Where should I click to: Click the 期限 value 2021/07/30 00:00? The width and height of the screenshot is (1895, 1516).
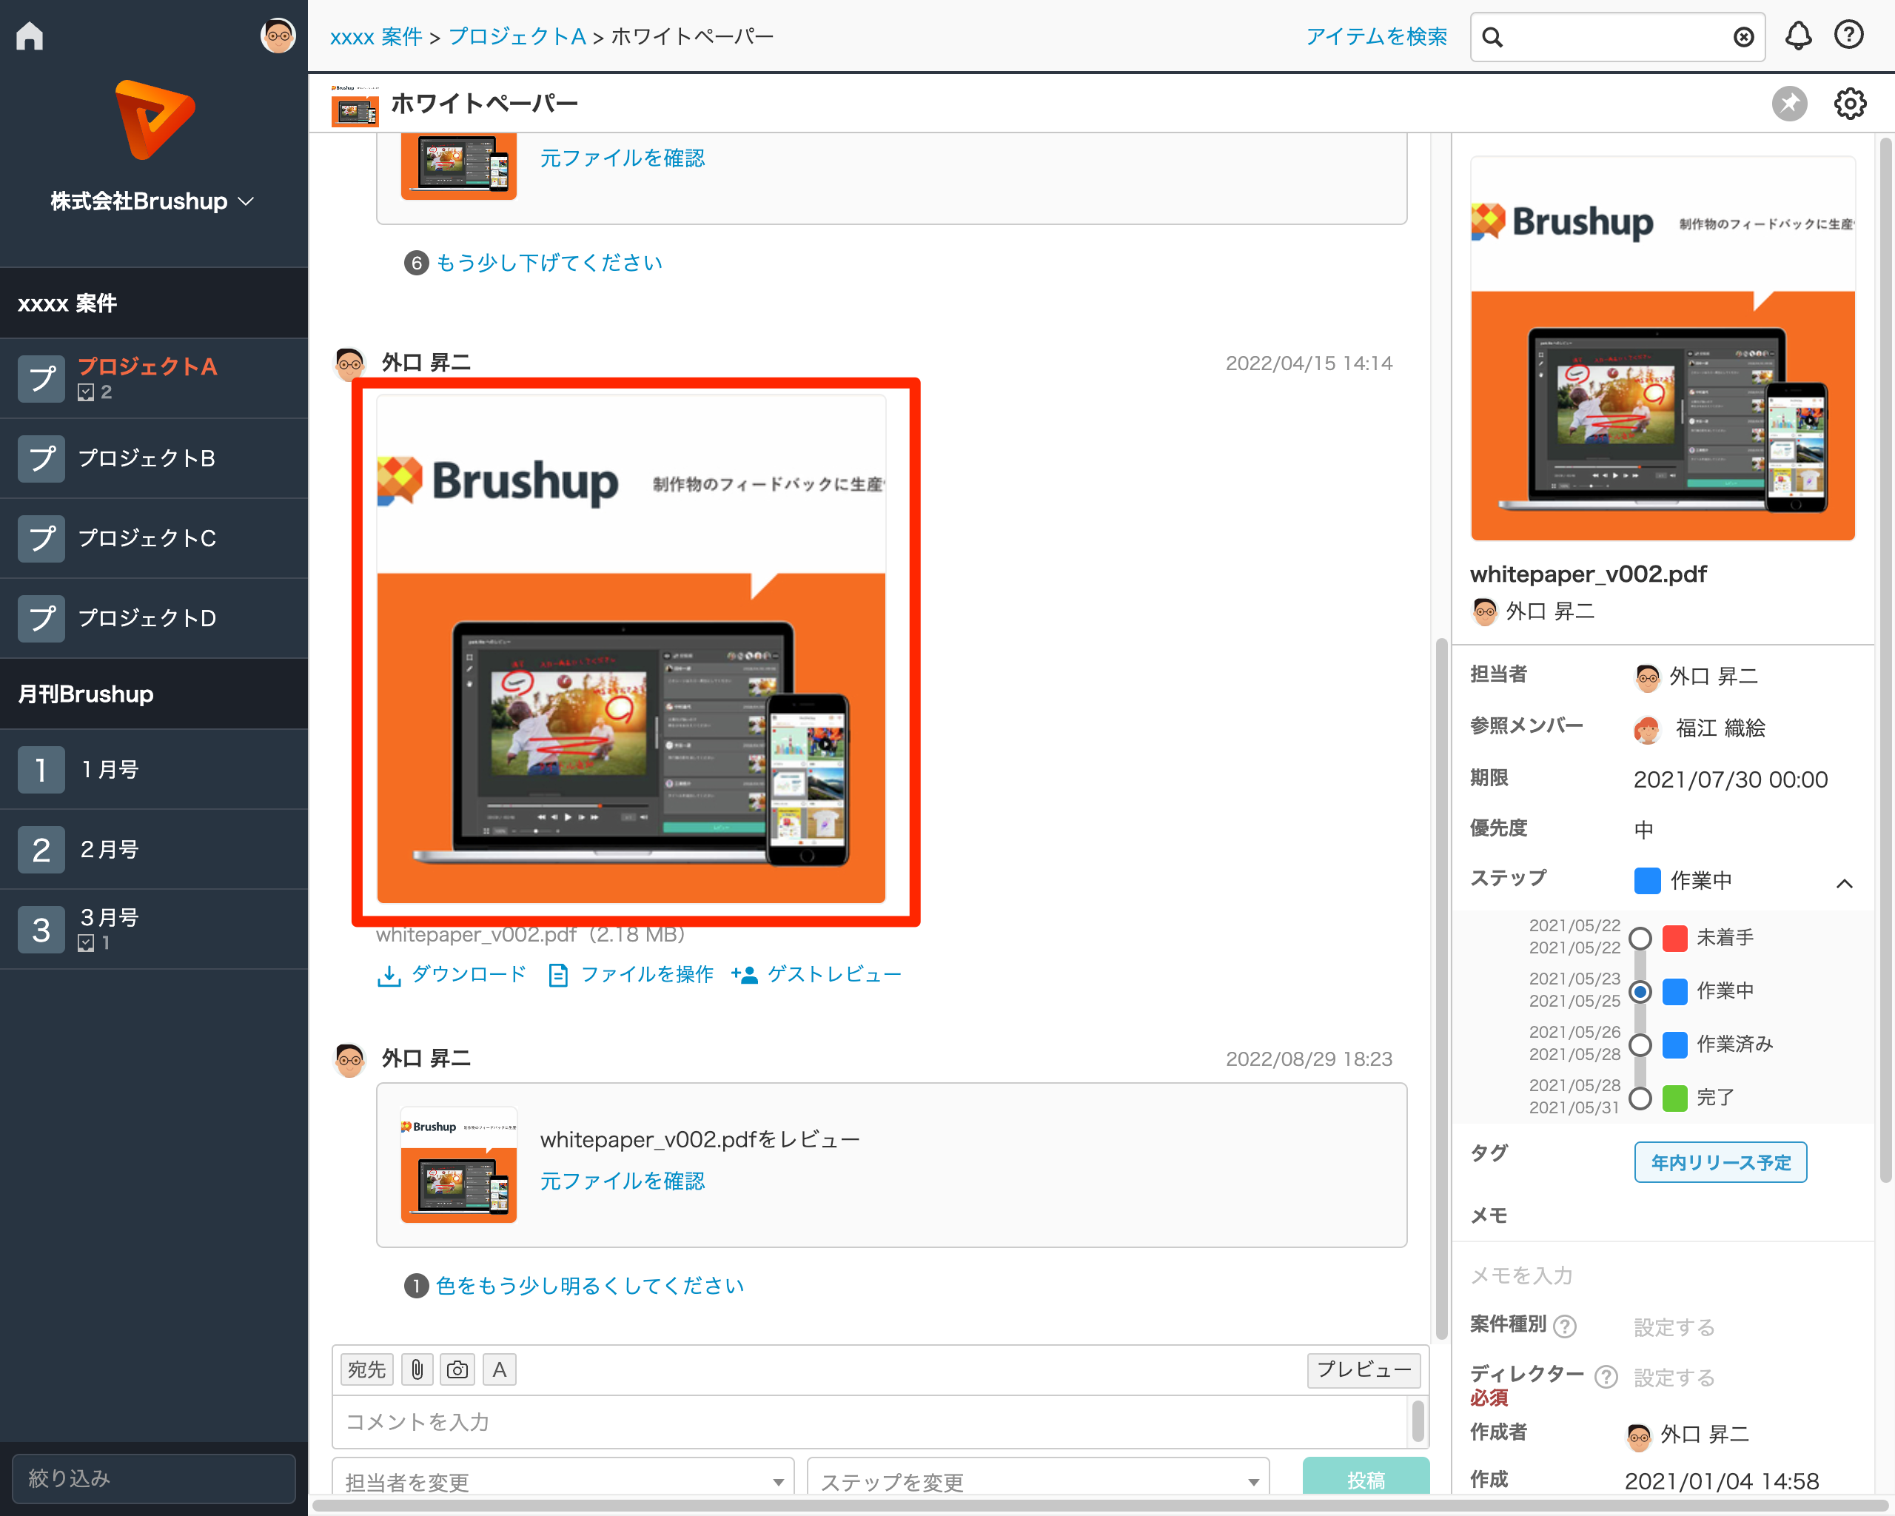1731,779
